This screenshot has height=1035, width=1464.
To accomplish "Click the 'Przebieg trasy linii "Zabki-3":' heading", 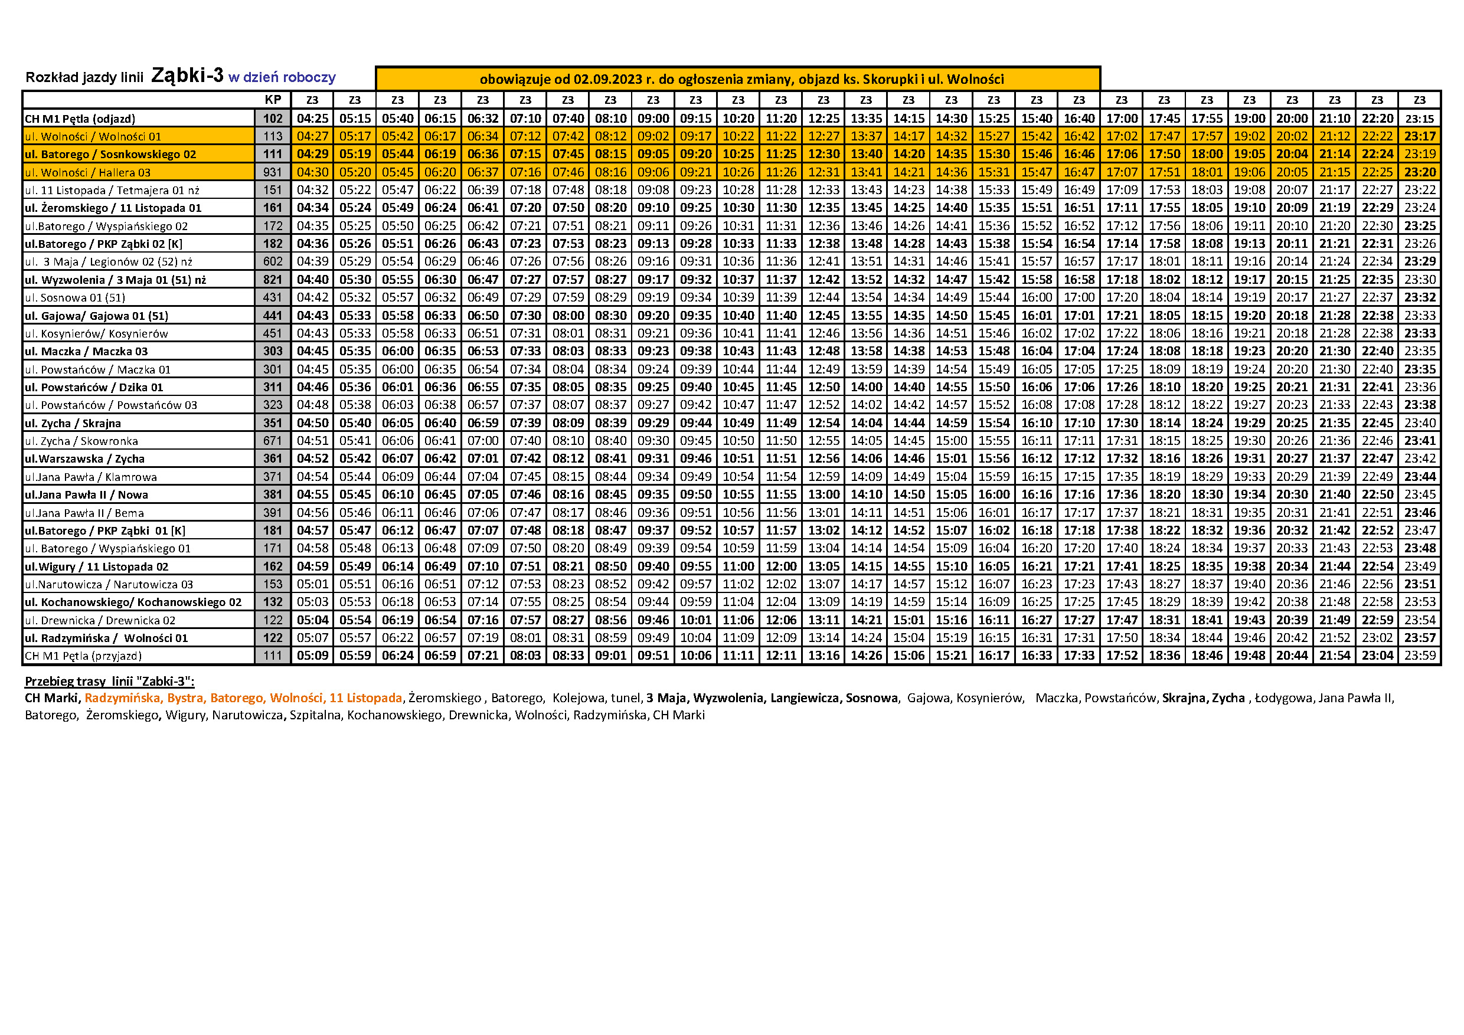I will pyautogui.click(x=110, y=682).
